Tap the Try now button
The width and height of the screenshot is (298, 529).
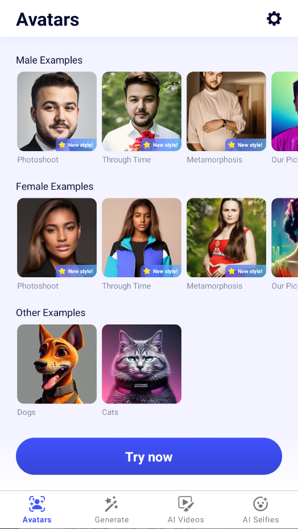149,456
